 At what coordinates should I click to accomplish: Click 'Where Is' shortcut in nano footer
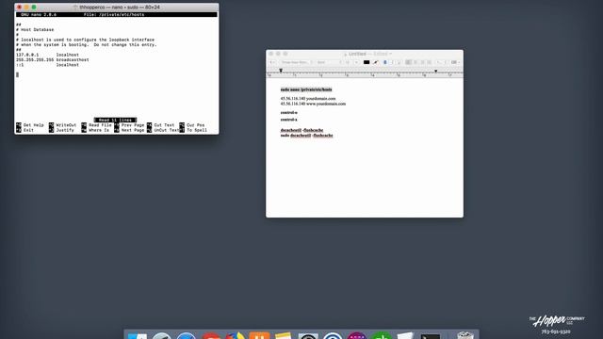[x=95, y=130]
